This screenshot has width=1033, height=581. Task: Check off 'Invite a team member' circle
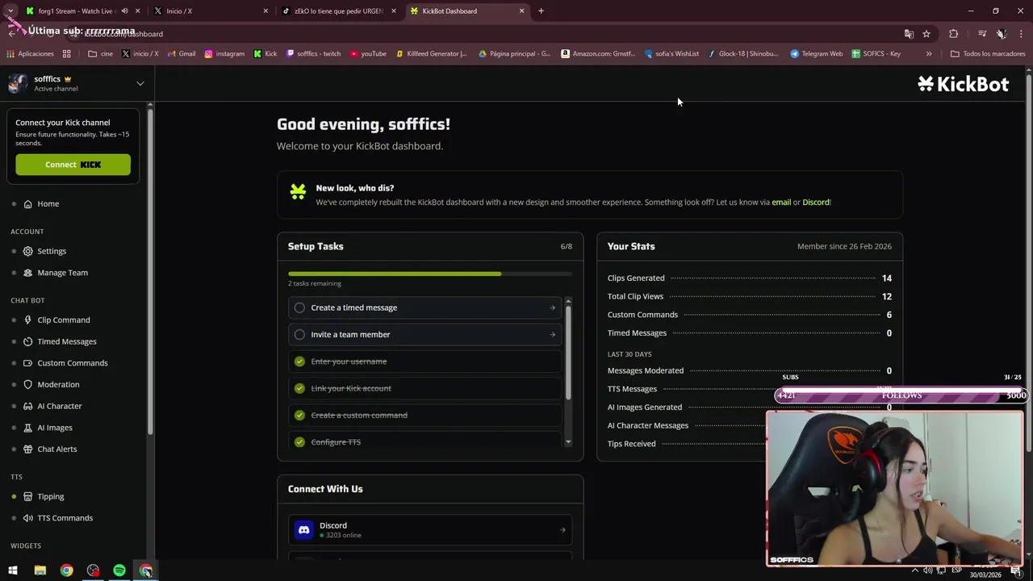tap(299, 335)
